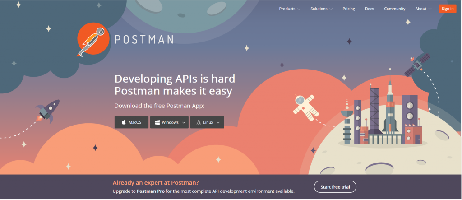Click Start free trial button

coord(335,187)
